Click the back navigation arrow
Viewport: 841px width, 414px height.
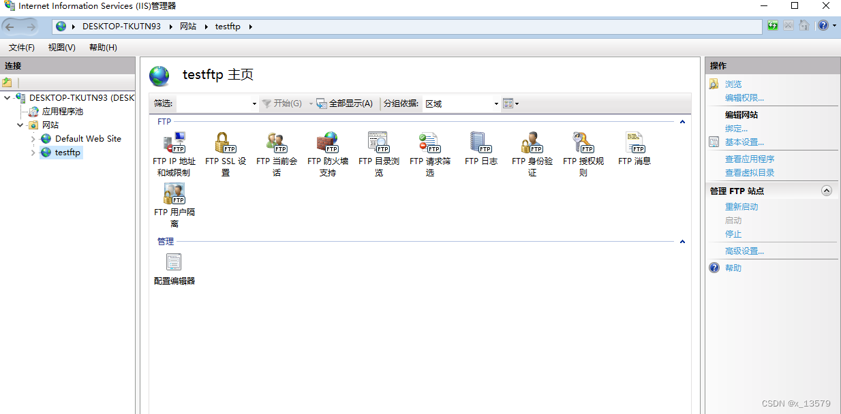[10, 27]
